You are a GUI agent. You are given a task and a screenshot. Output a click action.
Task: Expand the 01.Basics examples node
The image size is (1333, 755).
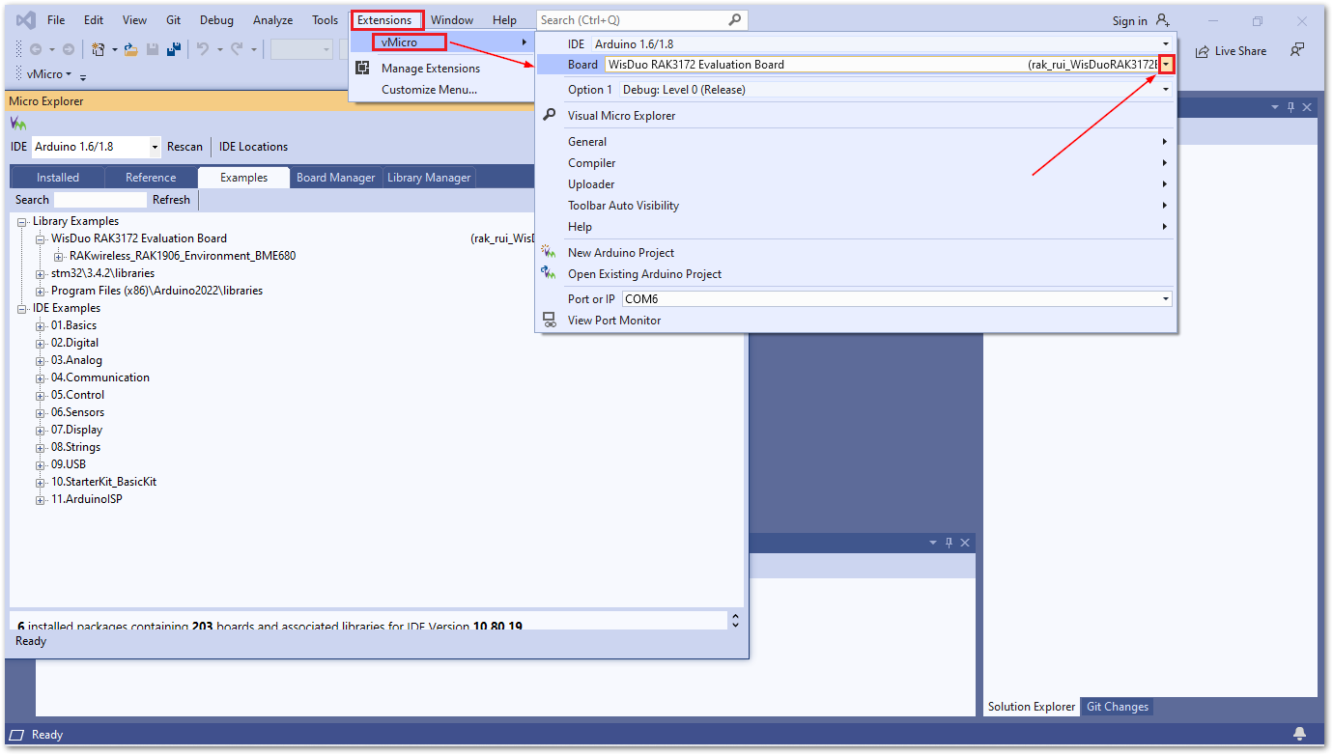pyautogui.click(x=41, y=325)
